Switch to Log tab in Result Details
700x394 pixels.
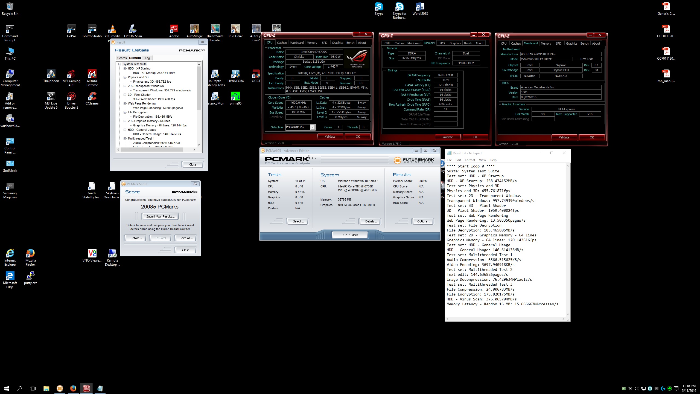pyautogui.click(x=147, y=58)
